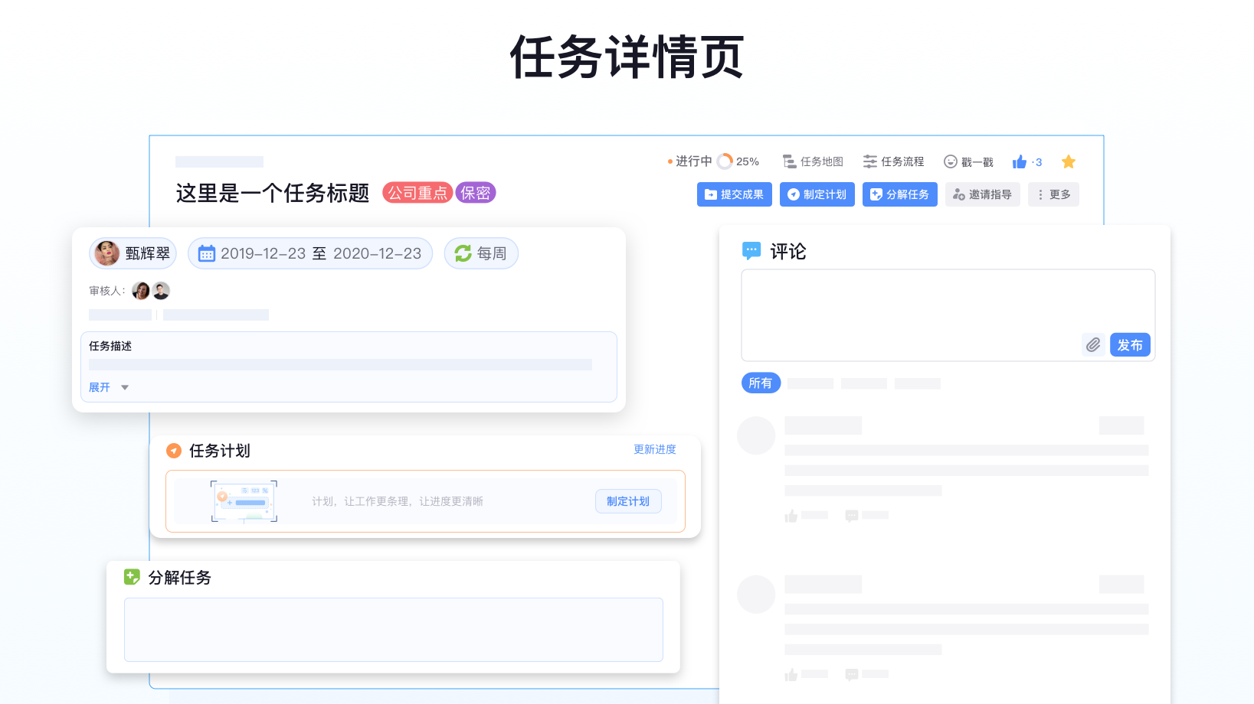This screenshot has height=704, width=1254.
Task: Click the 戳一戳 poke icon
Action: [x=951, y=161]
